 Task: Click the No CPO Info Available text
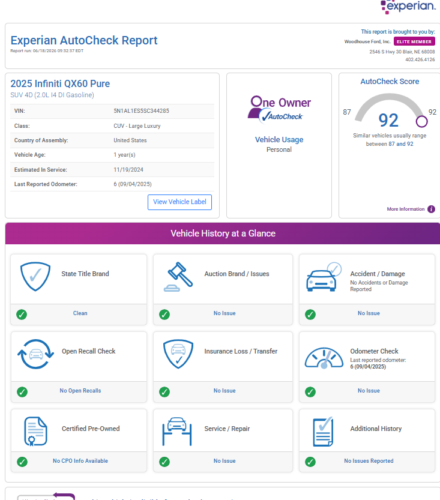pyautogui.click(x=80, y=461)
